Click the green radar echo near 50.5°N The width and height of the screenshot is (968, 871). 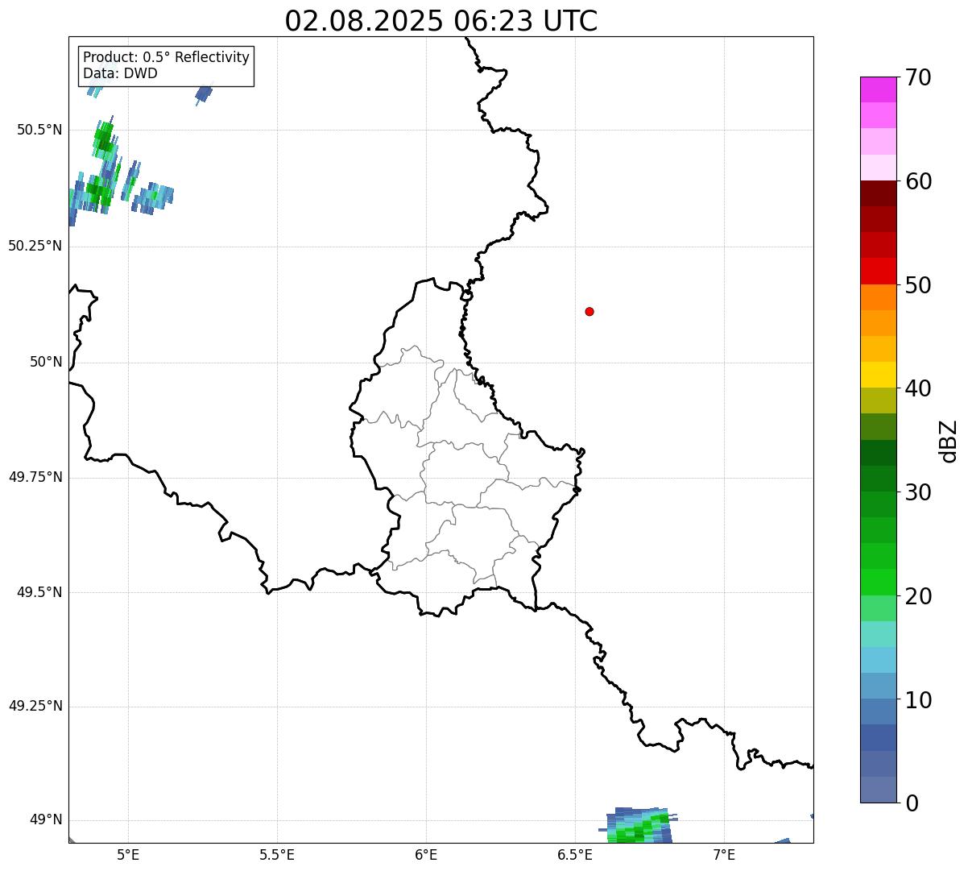[x=104, y=140]
